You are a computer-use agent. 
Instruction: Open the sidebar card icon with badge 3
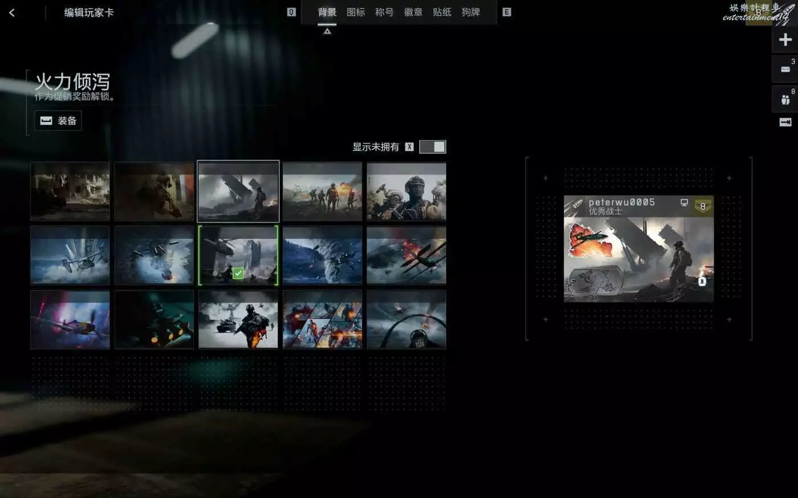click(785, 69)
